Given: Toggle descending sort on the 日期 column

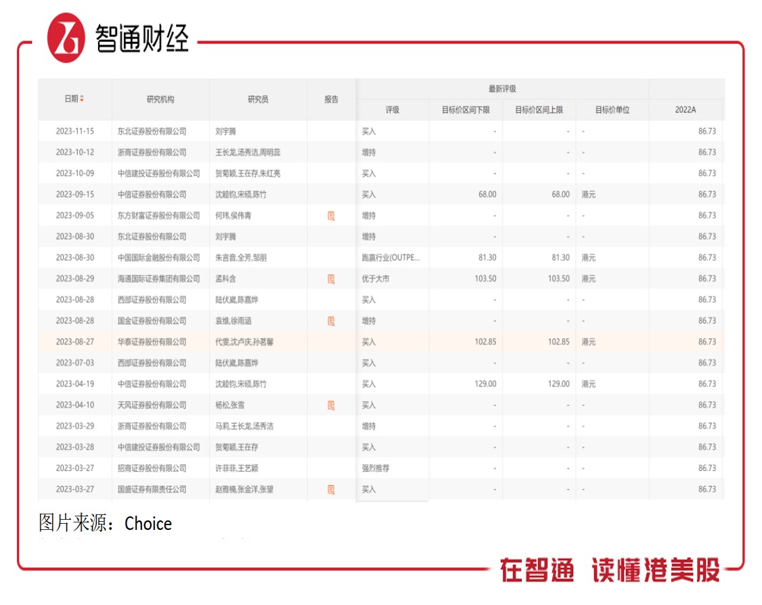Looking at the screenshot, I should [83, 100].
